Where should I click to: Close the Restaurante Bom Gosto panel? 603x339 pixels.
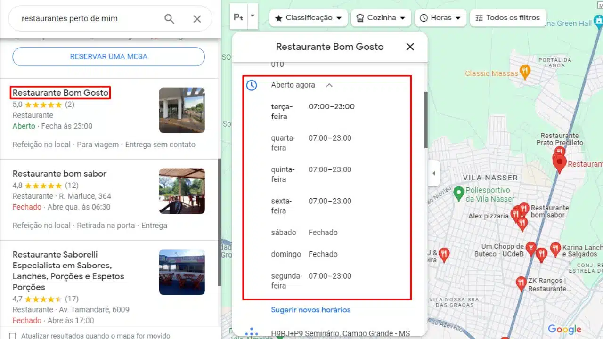(410, 47)
